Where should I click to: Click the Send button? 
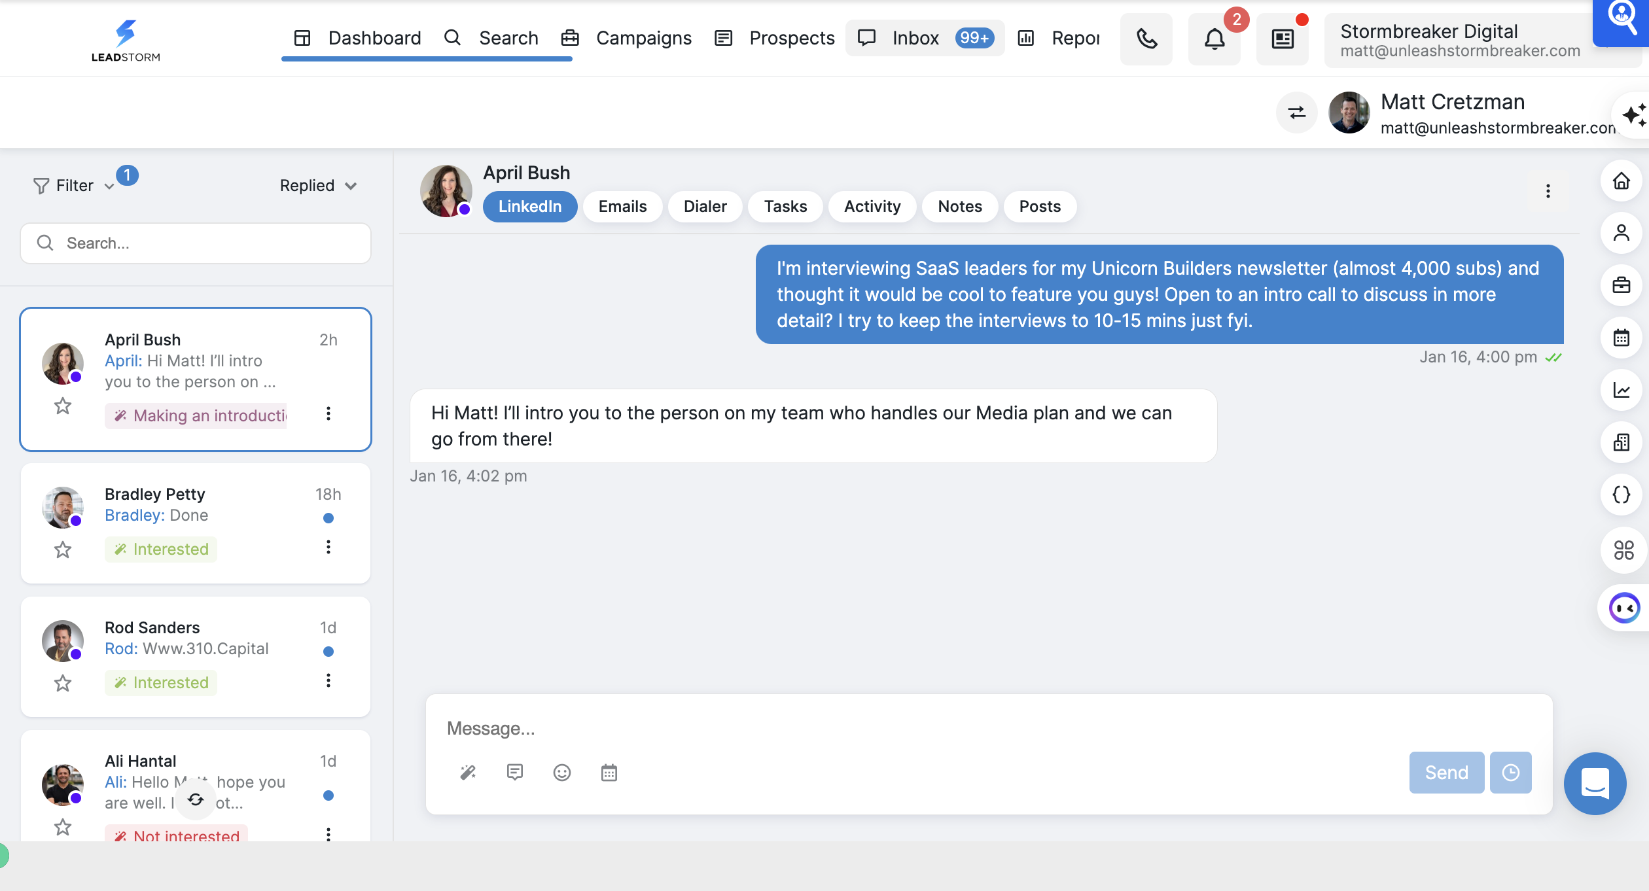[1446, 773]
